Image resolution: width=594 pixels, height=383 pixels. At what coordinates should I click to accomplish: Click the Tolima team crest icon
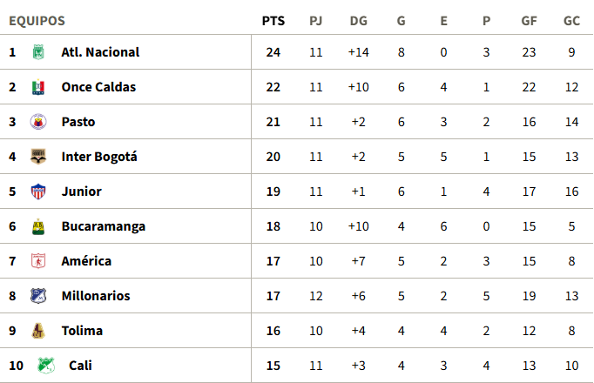[38, 331]
